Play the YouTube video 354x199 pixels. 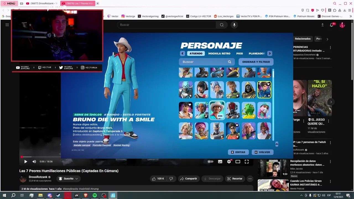click(x=25, y=162)
